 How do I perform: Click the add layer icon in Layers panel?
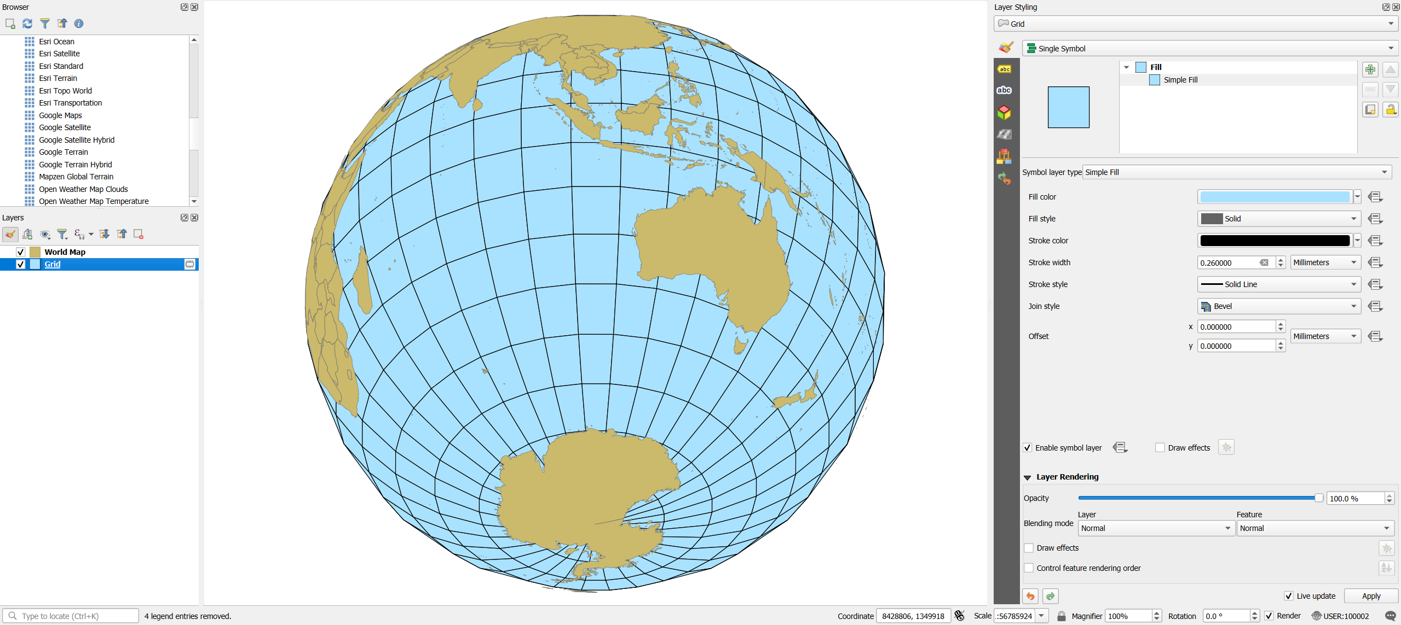(x=28, y=234)
